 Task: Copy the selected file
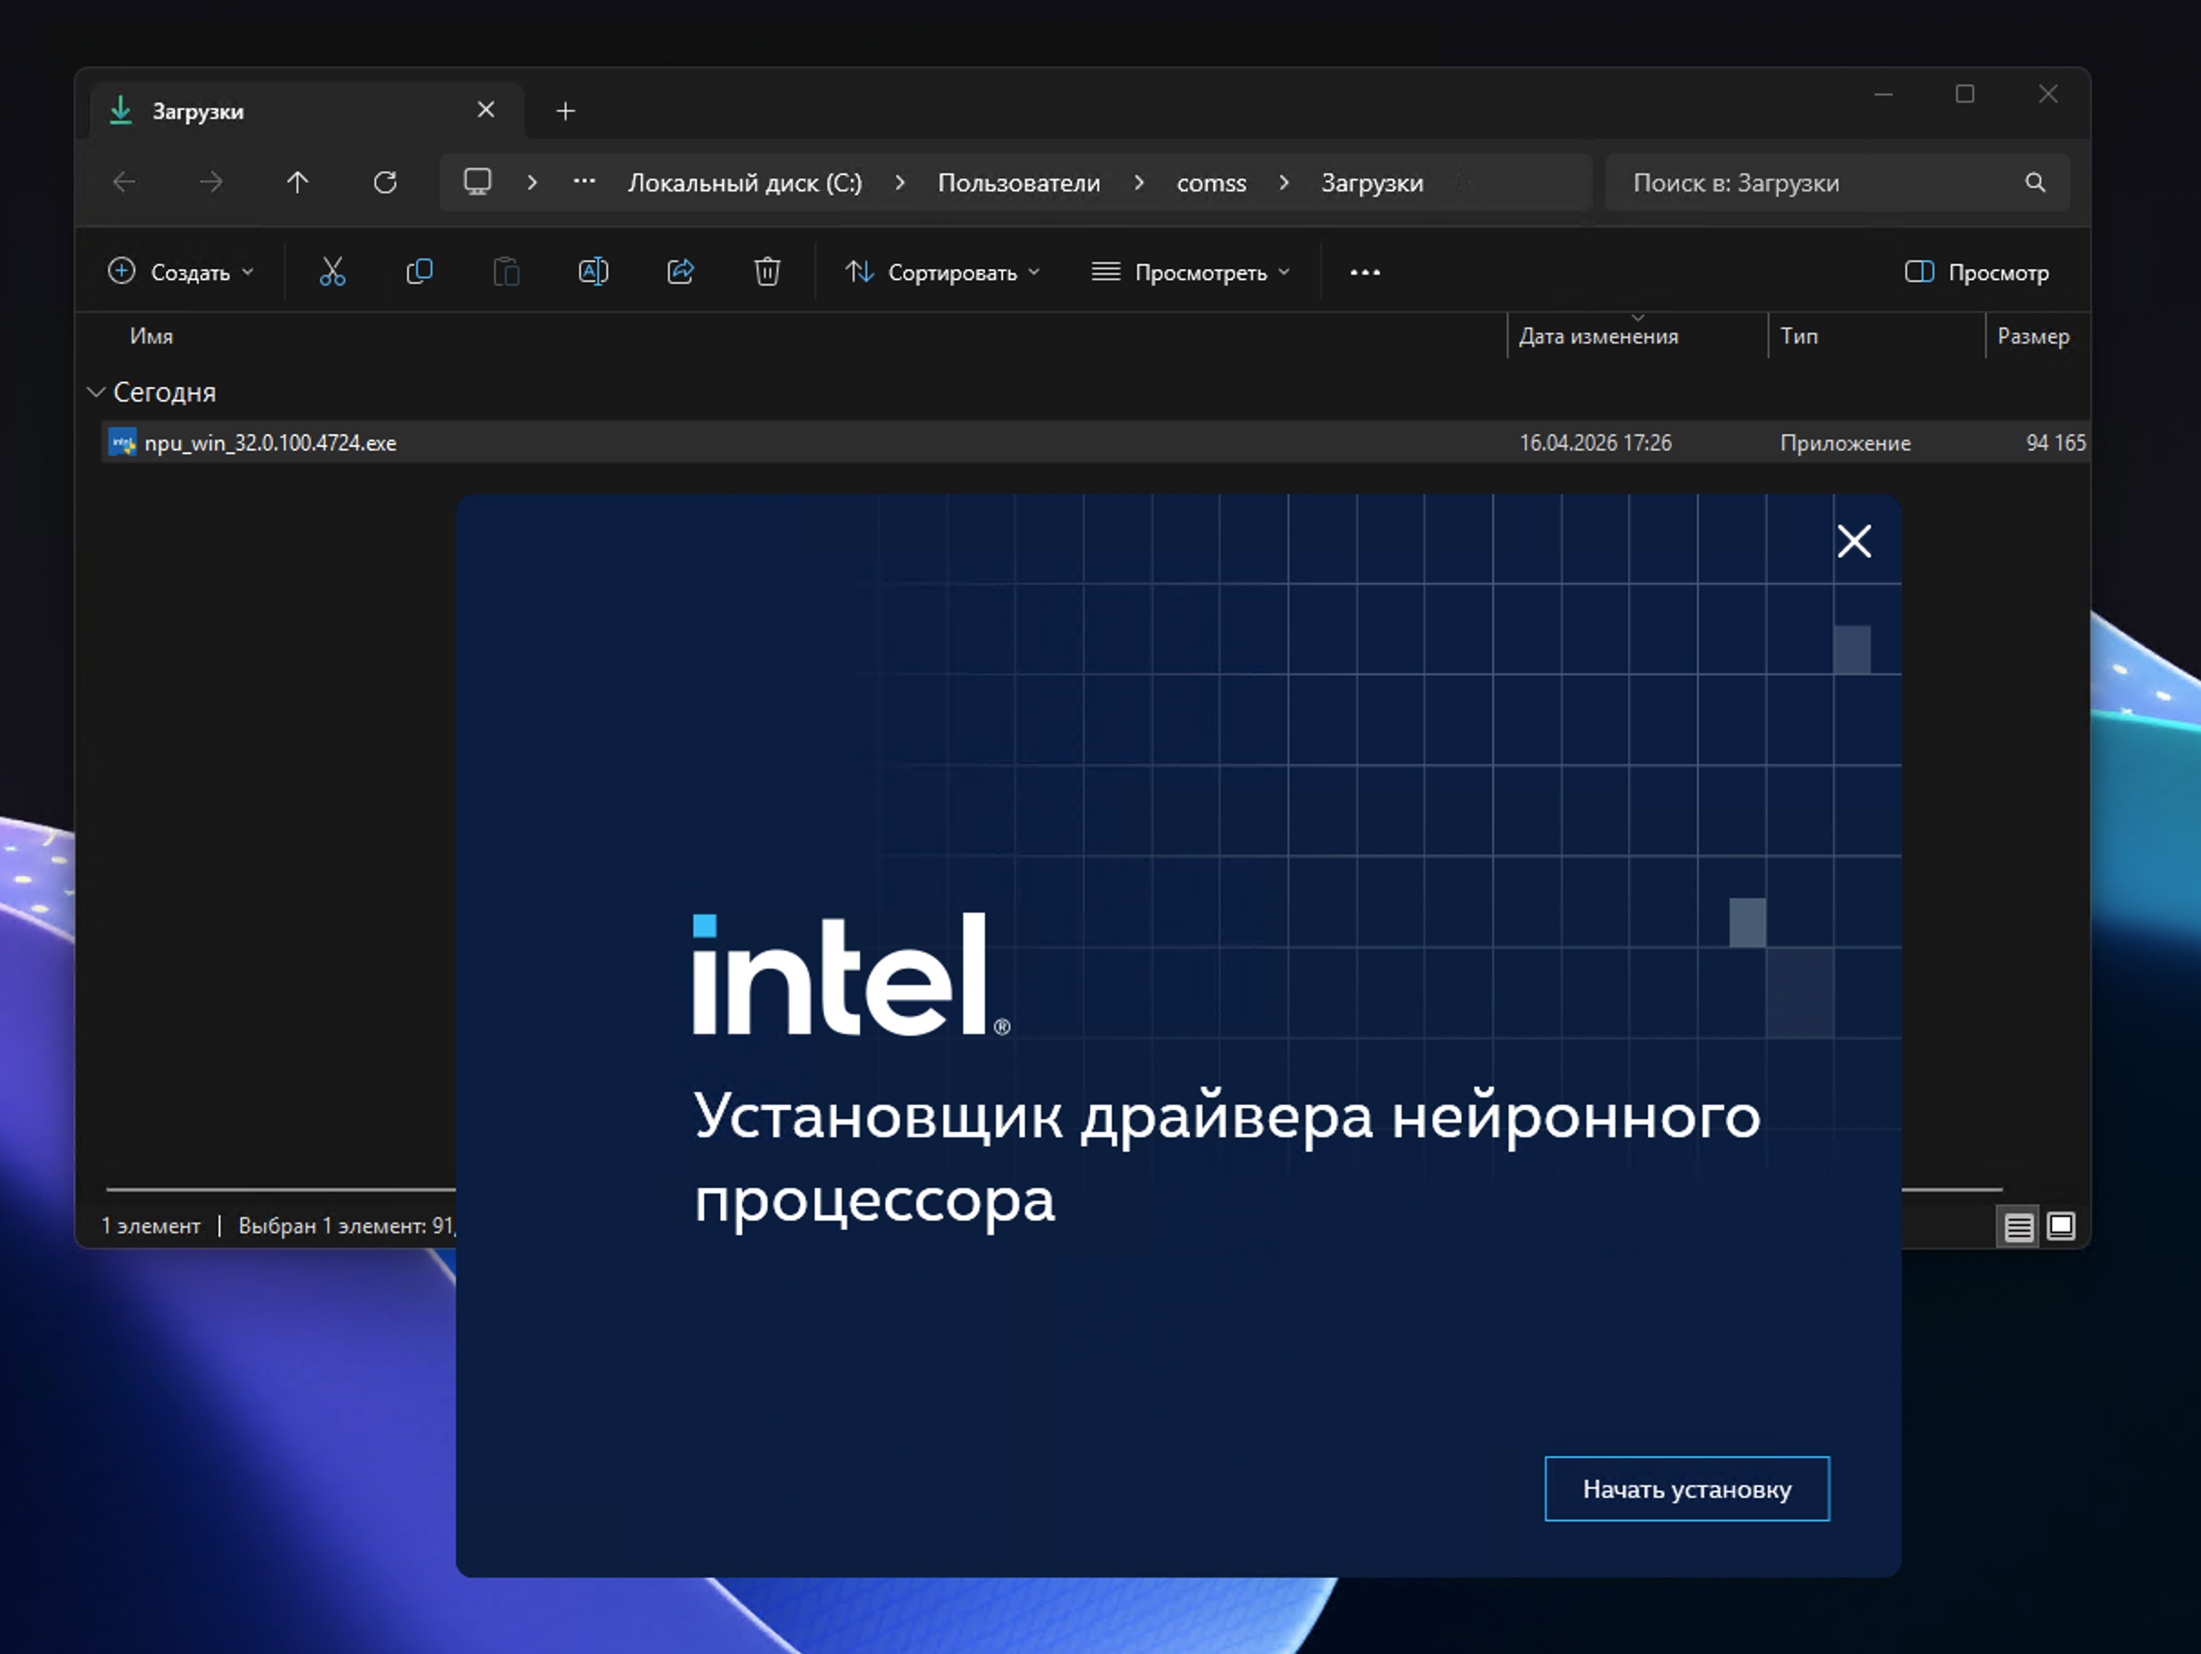click(x=419, y=271)
